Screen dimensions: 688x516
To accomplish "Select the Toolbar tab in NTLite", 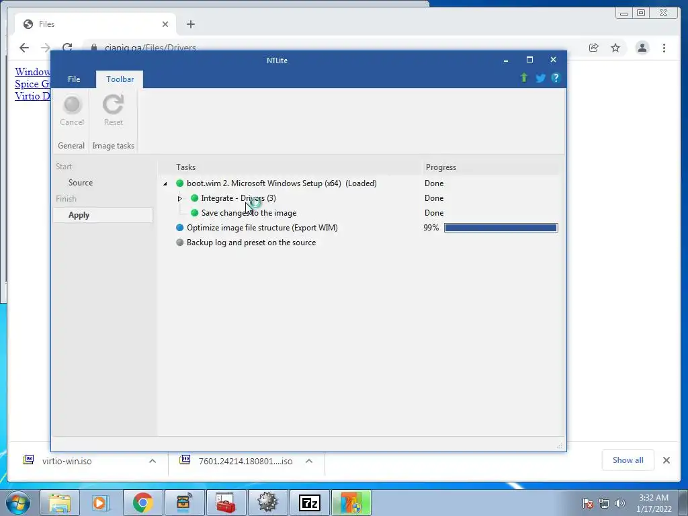I will coord(120,79).
